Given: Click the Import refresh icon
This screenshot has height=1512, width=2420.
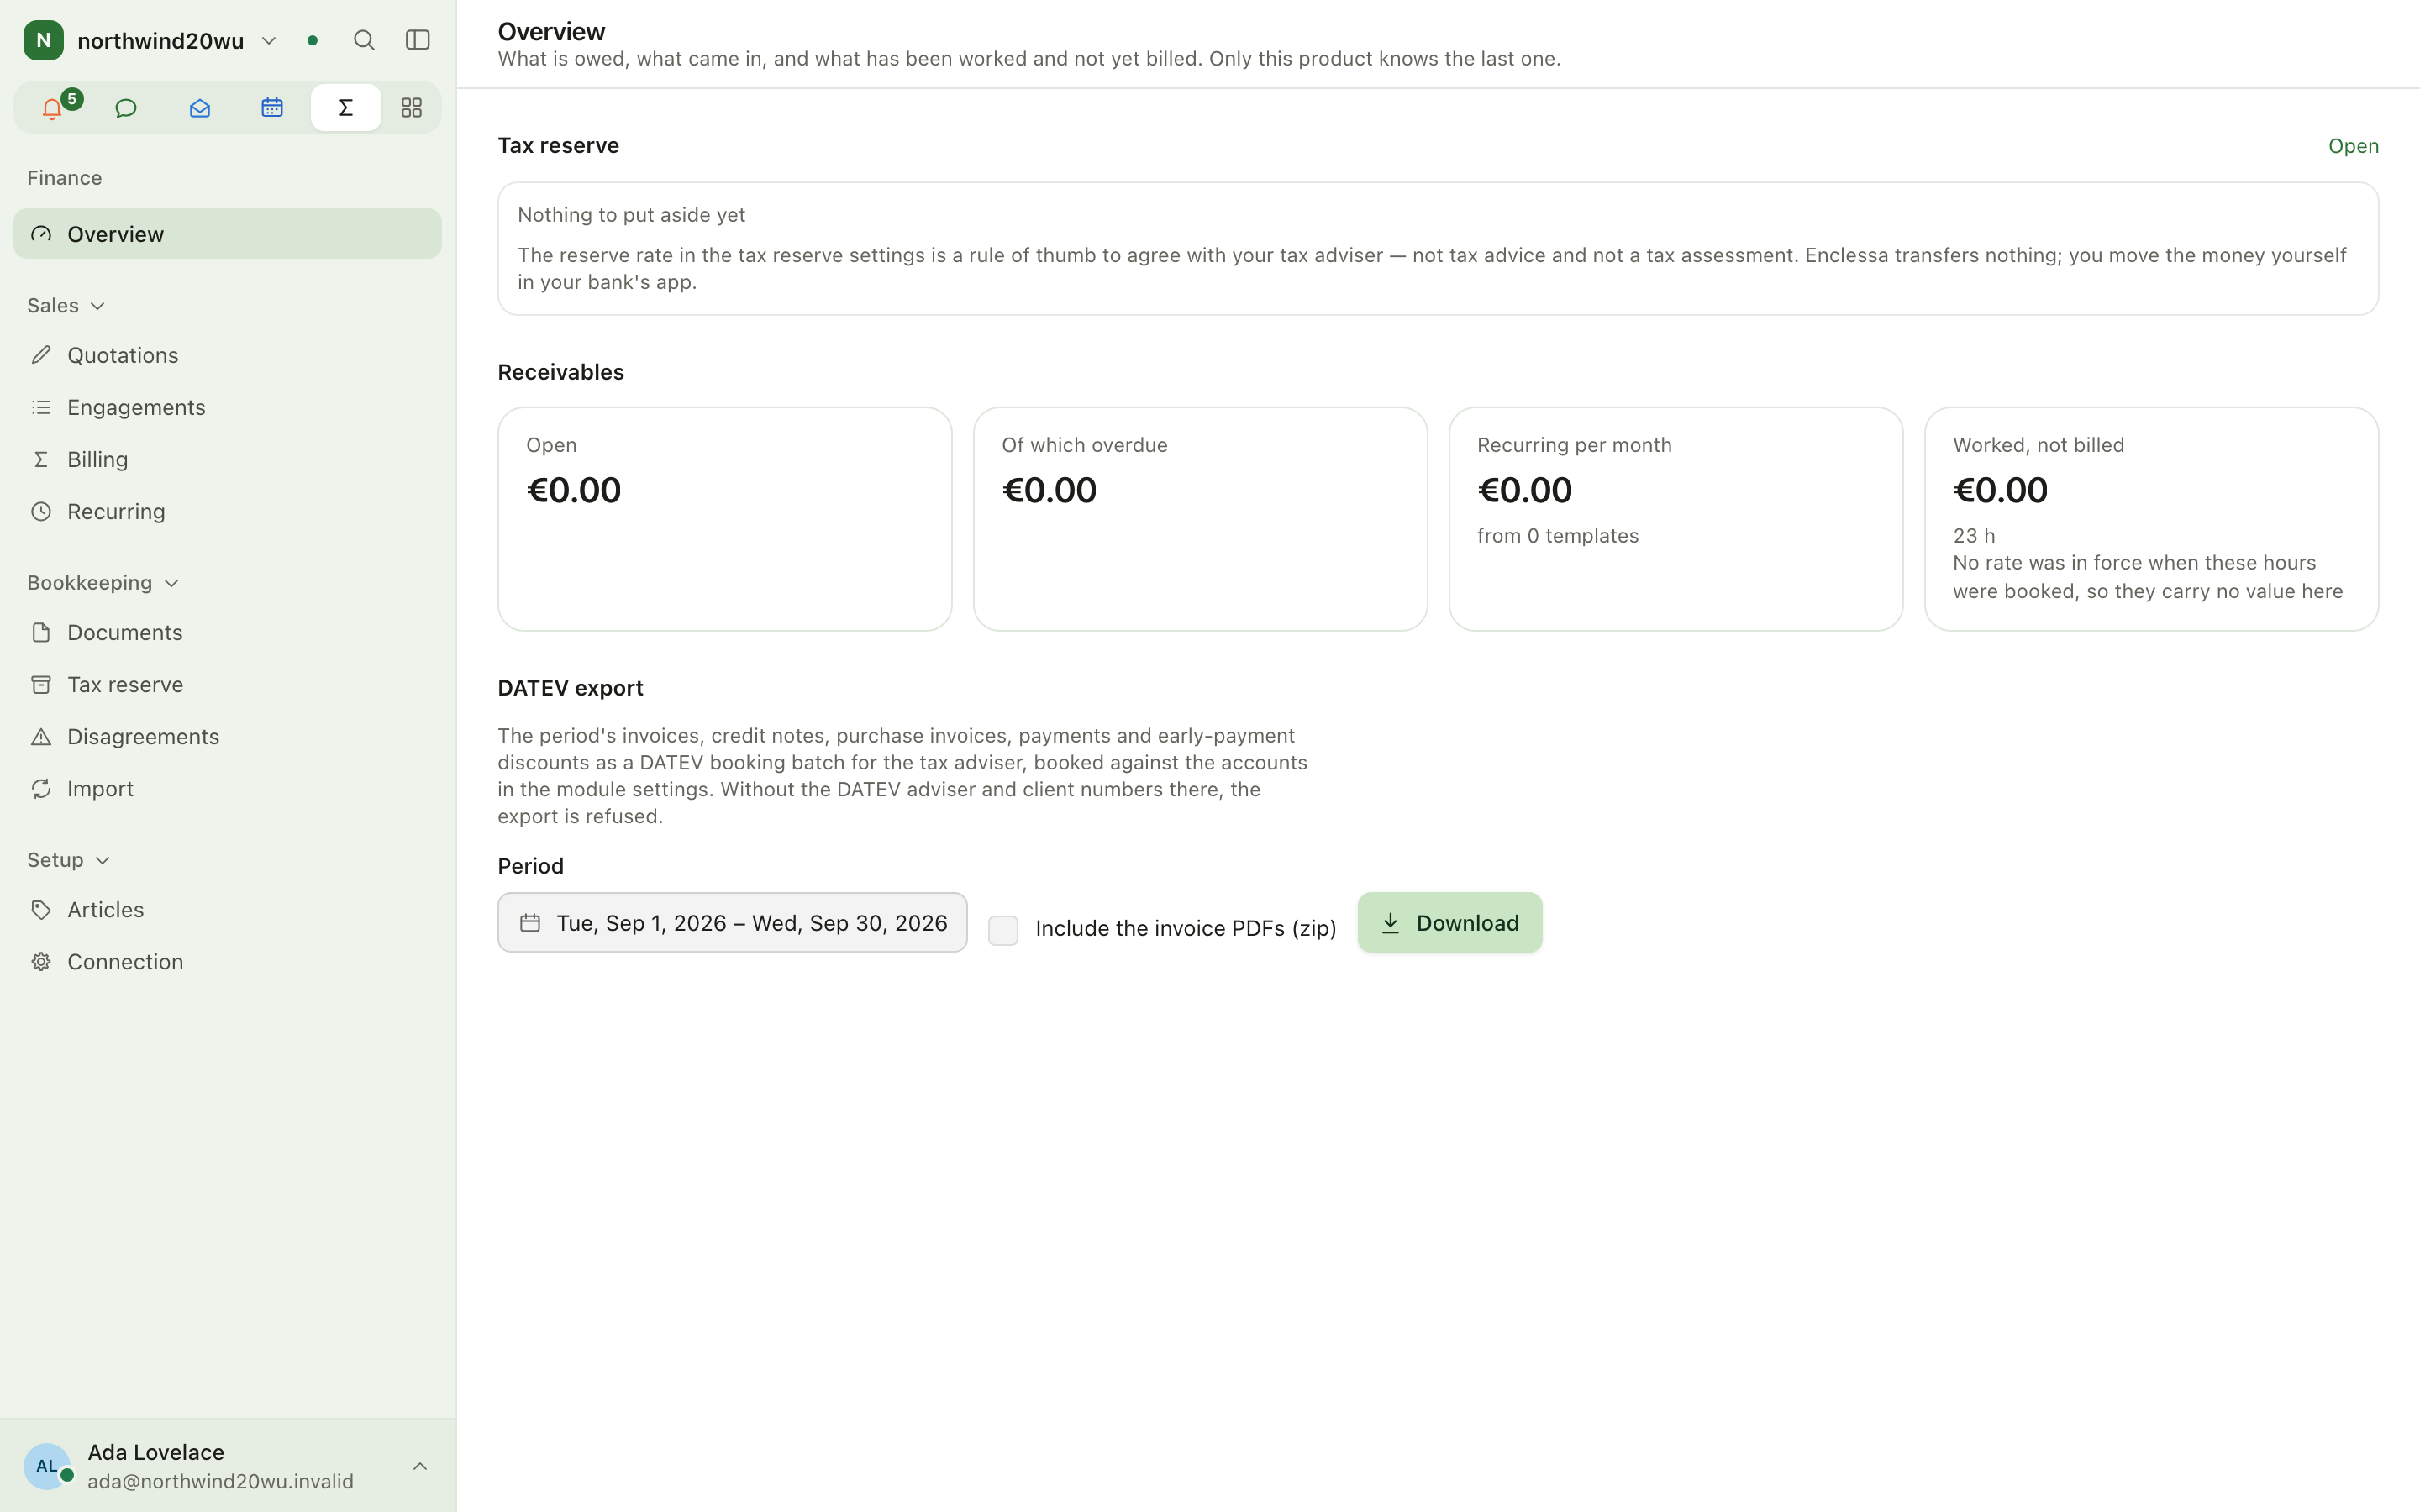Looking at the screenshot, I should (x=41, y=788).
